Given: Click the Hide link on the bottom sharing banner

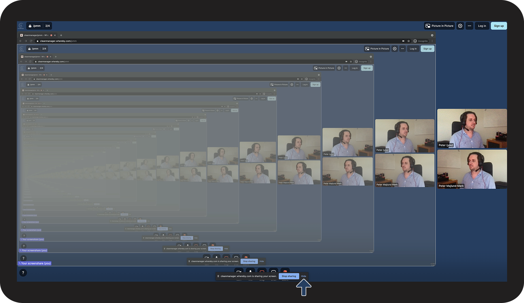Looking at the screenshot, I should point(304,276).
